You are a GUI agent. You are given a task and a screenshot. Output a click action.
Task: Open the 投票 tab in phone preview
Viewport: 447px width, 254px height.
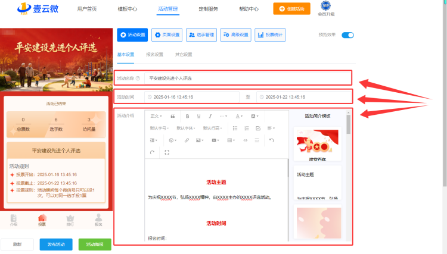click(x=42, y=220)
